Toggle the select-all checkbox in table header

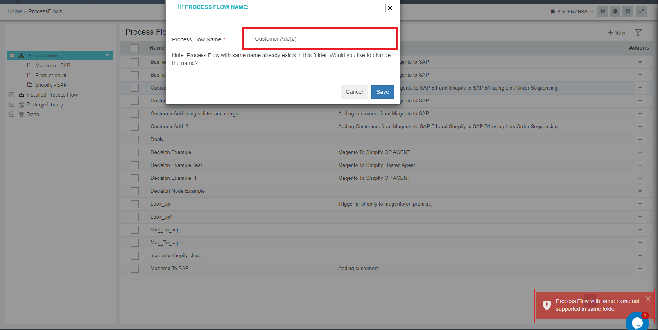135,48
